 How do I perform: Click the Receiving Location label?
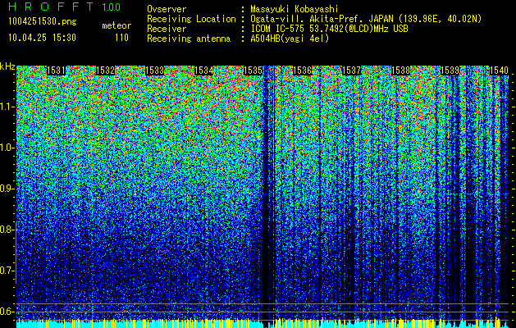(x=191, y=19)
